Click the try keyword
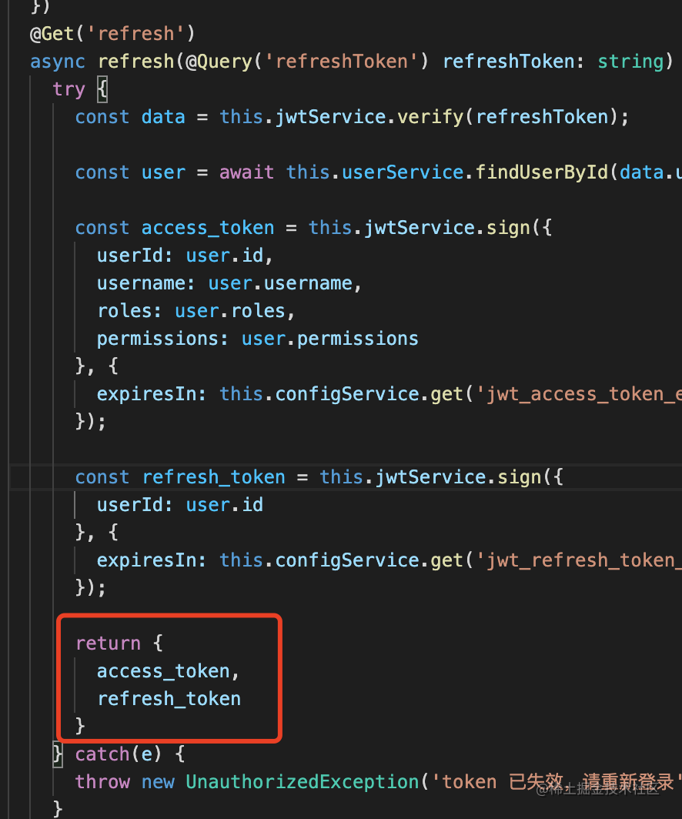682x819 pixels. pyautogui.click(x=69, y=89)
